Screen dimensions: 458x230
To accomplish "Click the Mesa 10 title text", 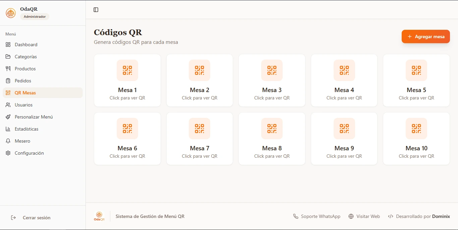I will point(416,148).
